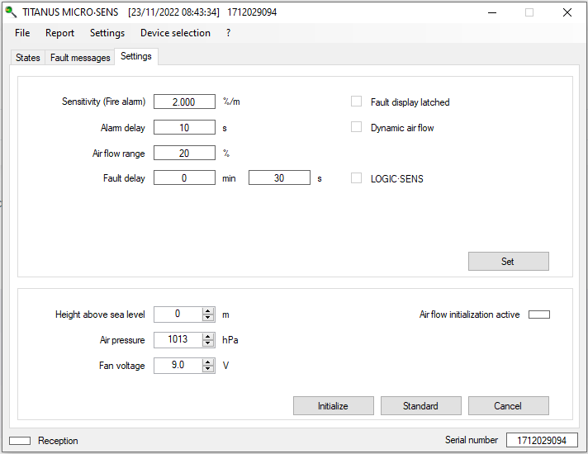Click the Fault delay seconds field
588x454 pixels.
[279, 177]
